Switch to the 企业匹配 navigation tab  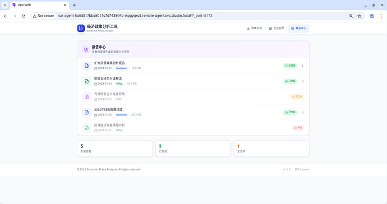click(x=277, y=28)
